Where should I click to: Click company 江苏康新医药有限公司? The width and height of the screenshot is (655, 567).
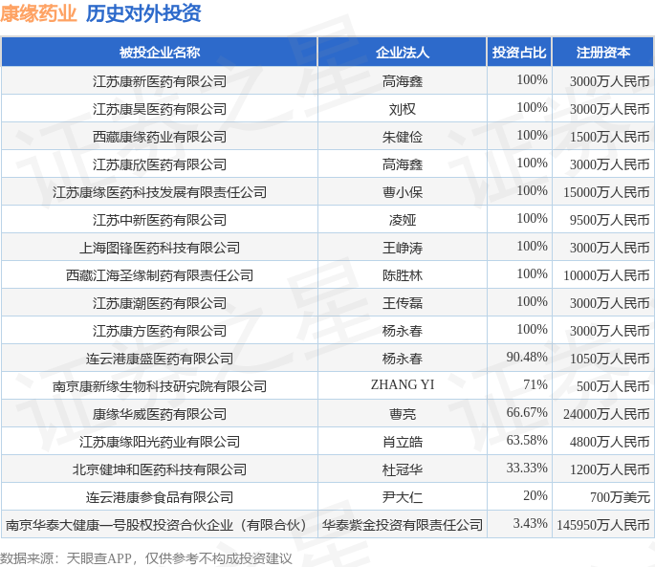tap(160, 81)
